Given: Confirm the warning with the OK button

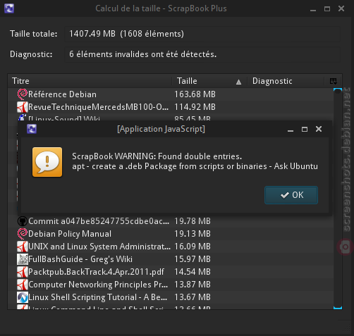Looking at the screenshot, I should click(x=291, y=195).
